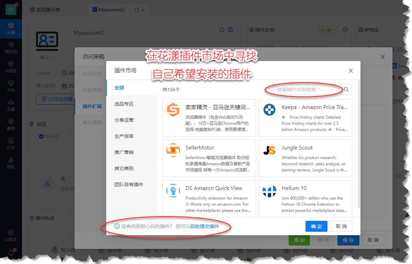Click the SellerMotor plugin logo
Viewport: 412px width, 264px height.
click(173, 150)
